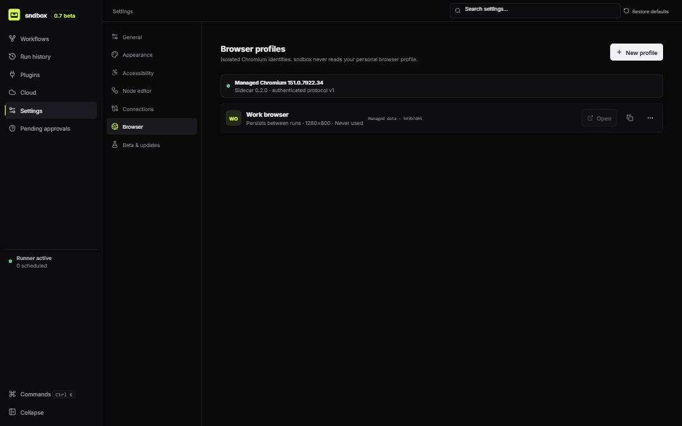Click the Runner active status

click(x=34, y=258)
